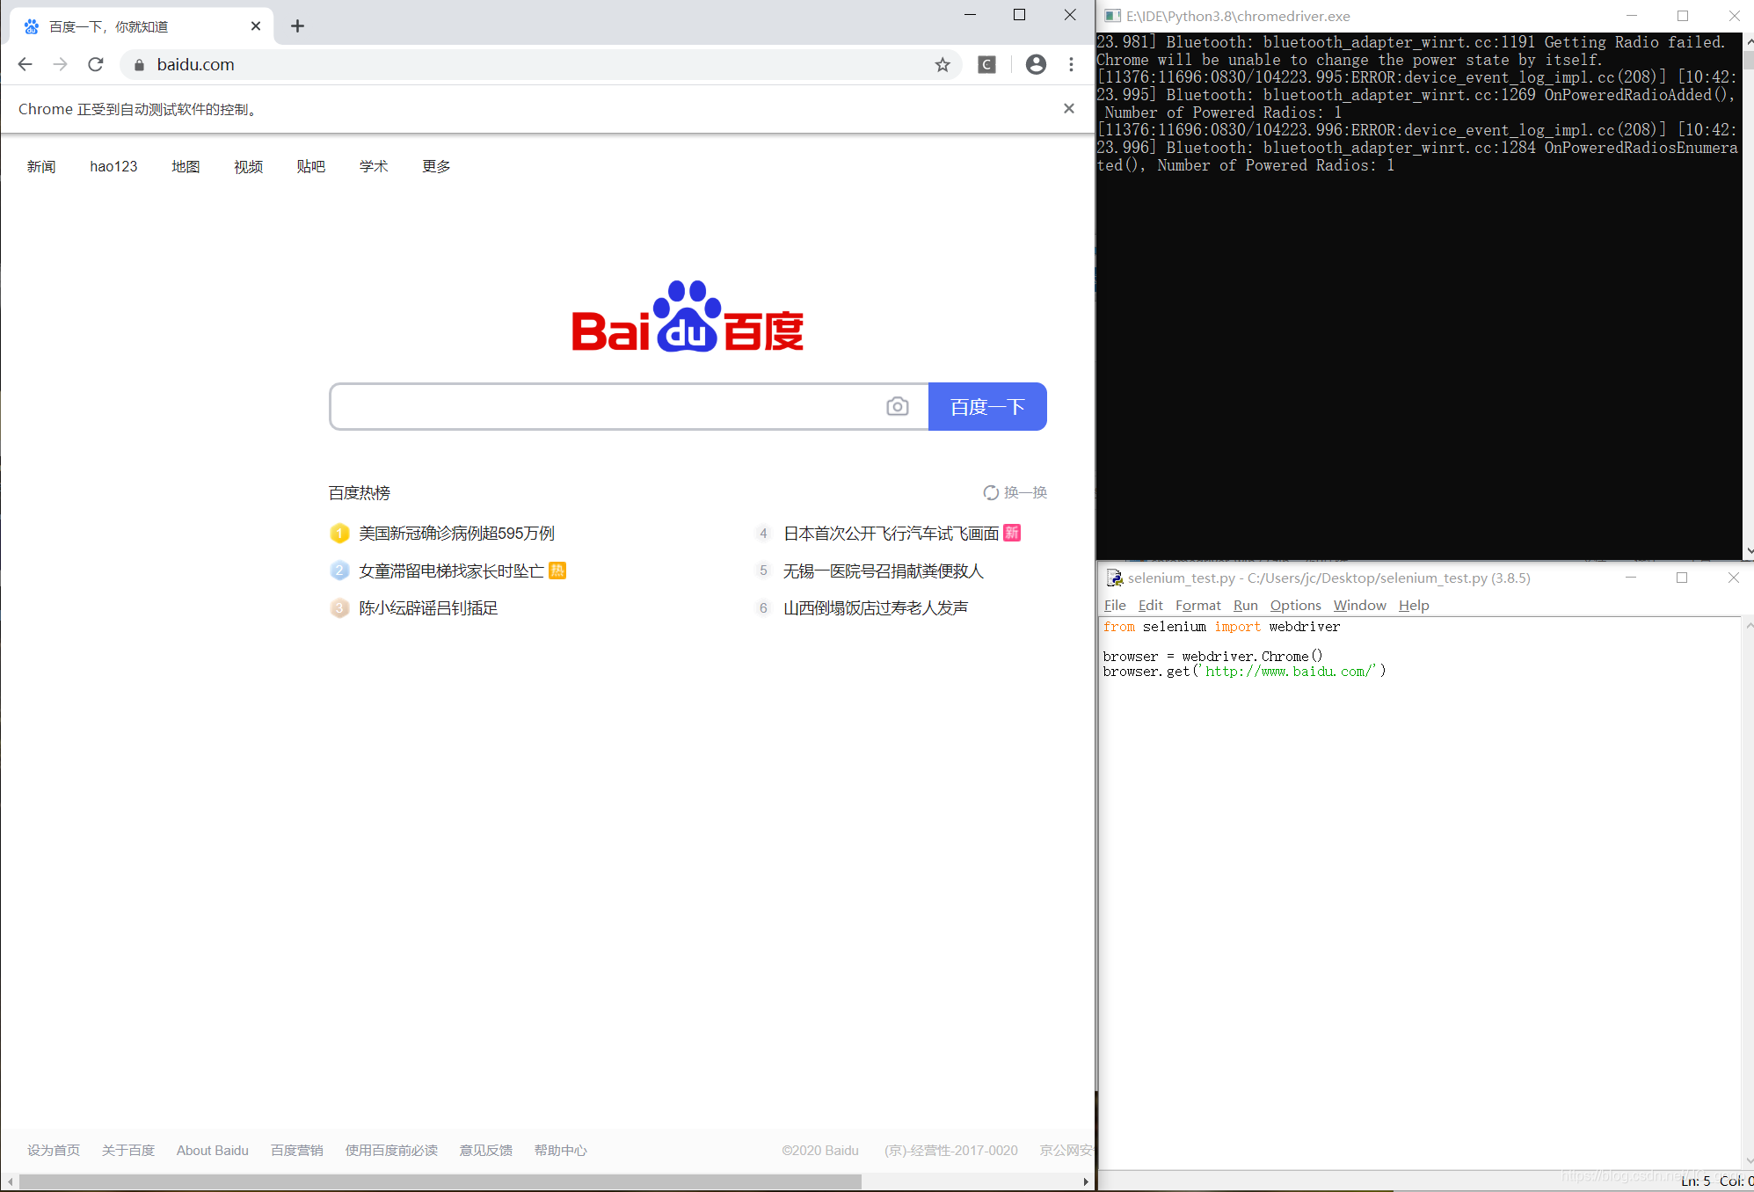Viewport: 1754px width, 1192px height.
Task: Click the 帮助中心 footer link
Action: click(x=561, y=1150)
